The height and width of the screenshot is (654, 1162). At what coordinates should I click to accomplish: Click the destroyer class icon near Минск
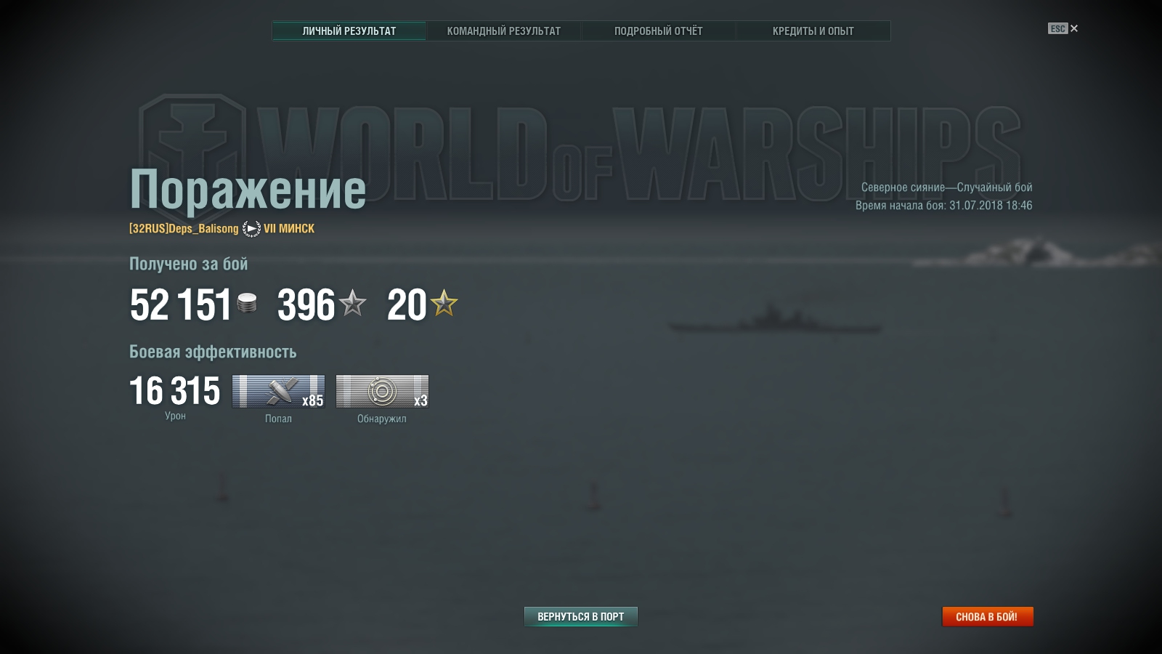251,229
